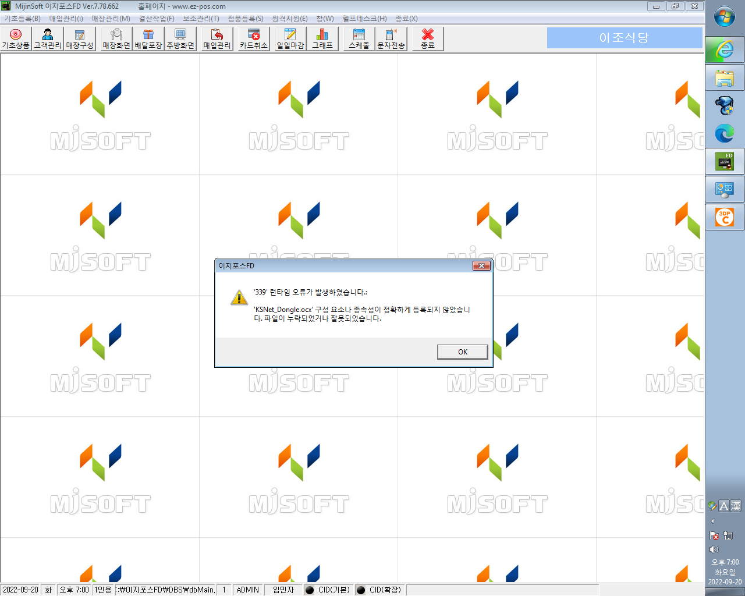Open the 스케줄 schedule icon
Screen dimensions: 745x596
pyautogui.click(x=359, y=38)
